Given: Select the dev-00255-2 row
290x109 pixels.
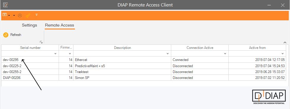Looking at the screenshot, I should point(144,72).
